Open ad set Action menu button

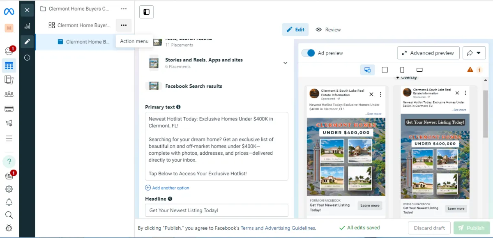coord(124,25)
